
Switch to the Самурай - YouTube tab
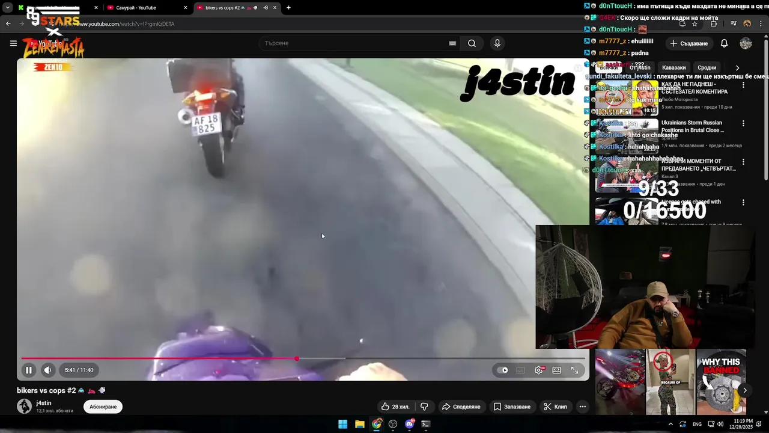(147, 8)
